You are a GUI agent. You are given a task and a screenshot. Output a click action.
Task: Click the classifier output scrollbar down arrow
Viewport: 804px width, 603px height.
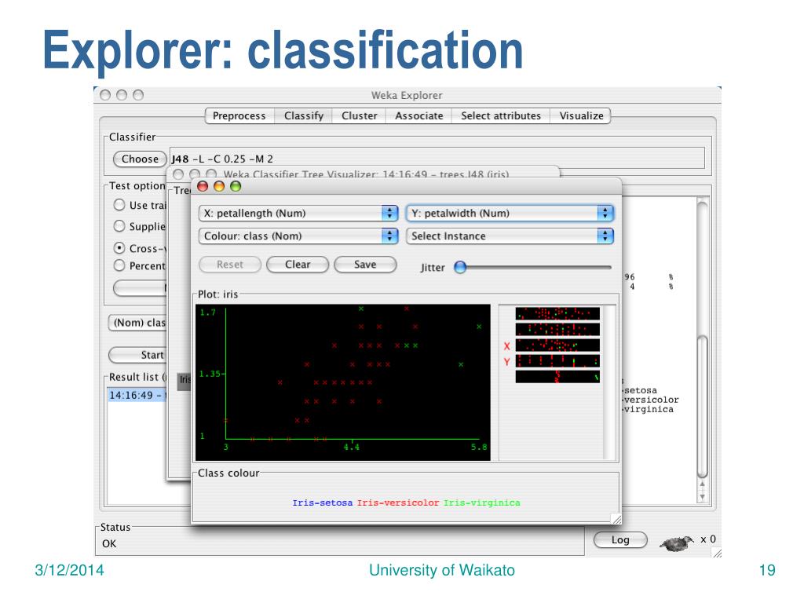(x=703, y=497)
